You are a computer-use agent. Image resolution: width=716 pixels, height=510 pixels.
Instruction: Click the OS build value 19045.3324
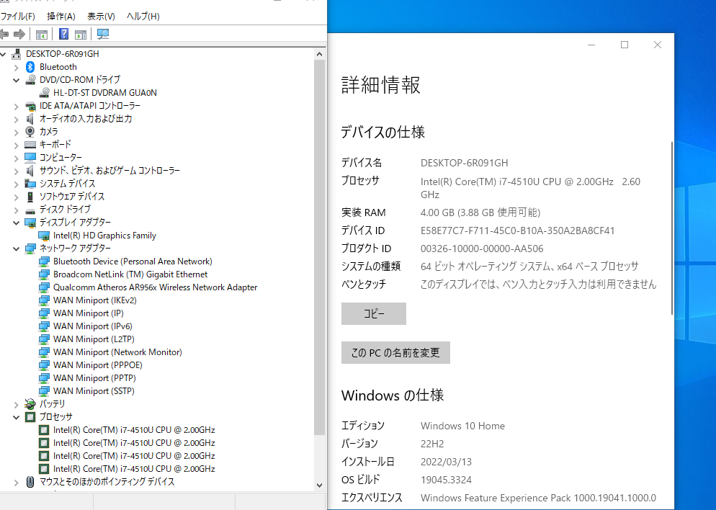point(446,480)
